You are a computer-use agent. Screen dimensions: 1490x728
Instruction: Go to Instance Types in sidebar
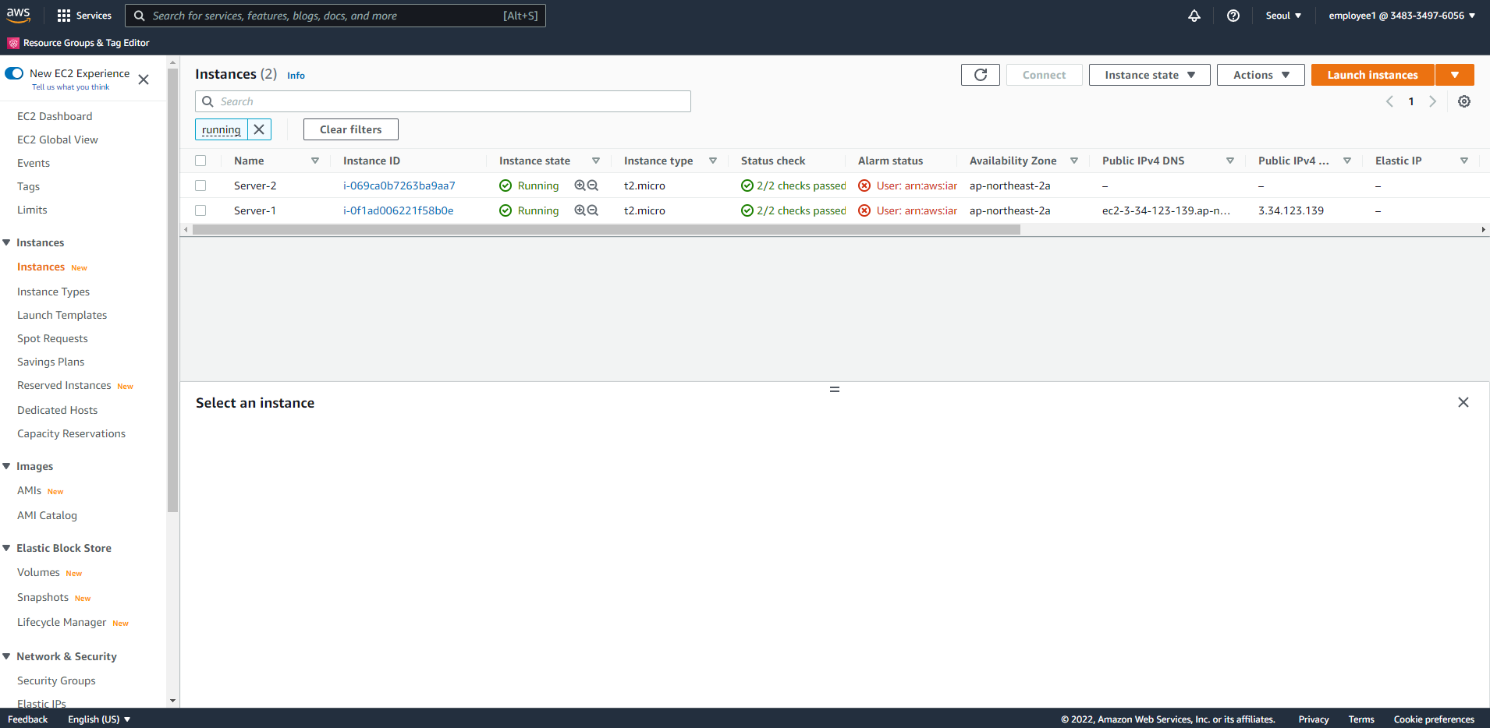click(x=53, y=292)
